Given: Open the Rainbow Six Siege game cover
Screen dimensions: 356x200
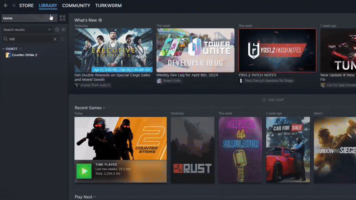Looking at the screenshot, I should coord(335,150).
